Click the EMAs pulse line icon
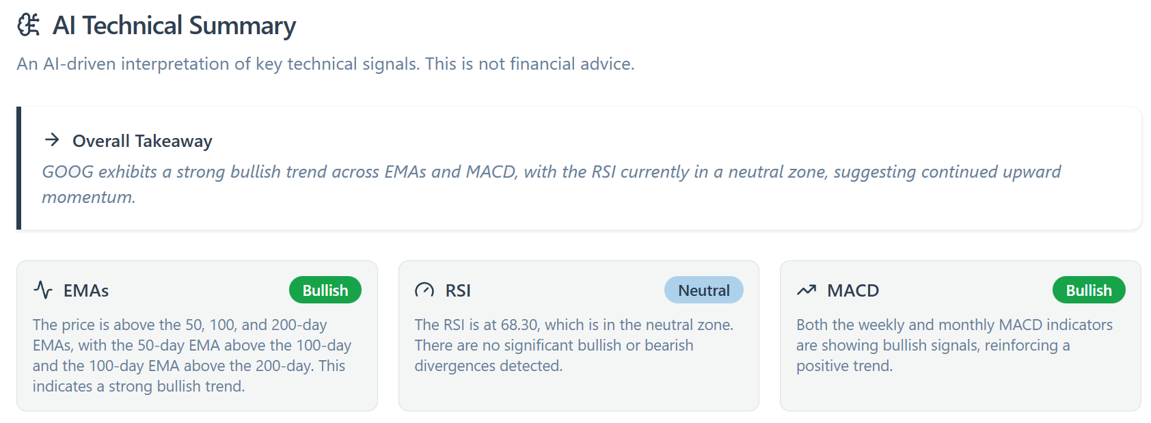This screenshot has width=1151, height=423. tap(43, 290)
